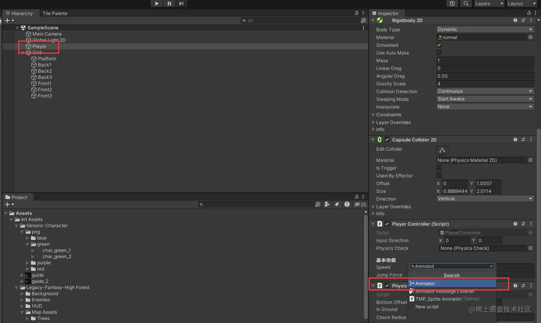The width and height of the screenshot is (541, 323).
Task: Uncheck the Simulated checkbox
Action: click(439, 45)
